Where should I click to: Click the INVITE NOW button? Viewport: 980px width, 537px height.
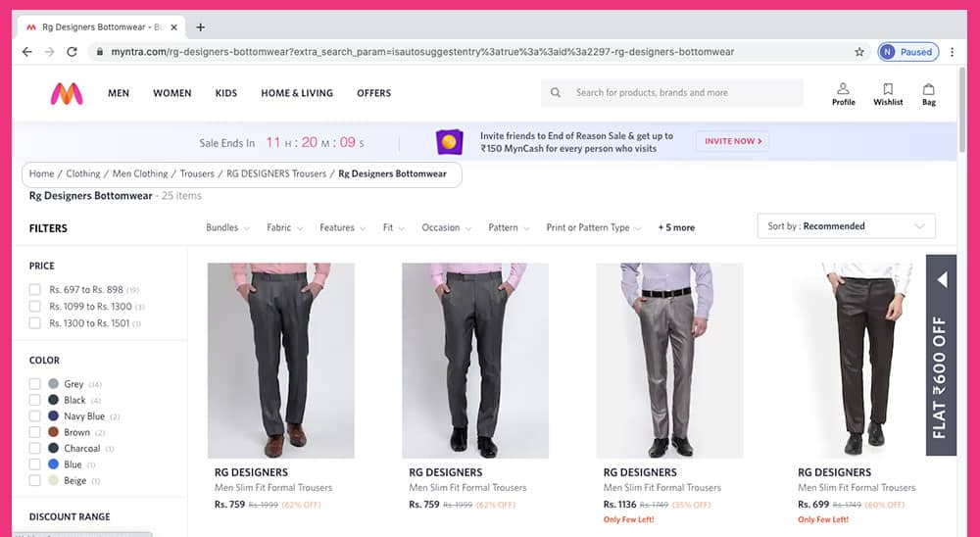coord(732,141)
